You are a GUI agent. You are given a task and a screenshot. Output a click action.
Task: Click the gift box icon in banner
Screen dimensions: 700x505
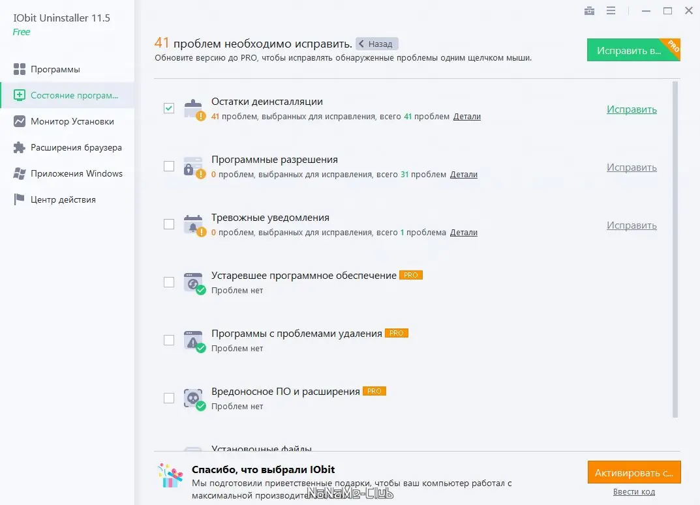[x=170, y=476]
